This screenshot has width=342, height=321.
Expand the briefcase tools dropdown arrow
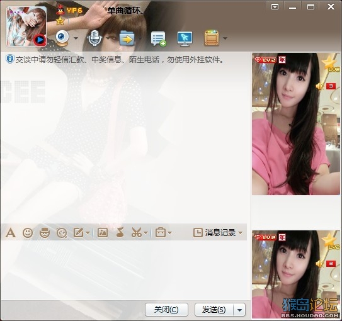coord(170,233)
